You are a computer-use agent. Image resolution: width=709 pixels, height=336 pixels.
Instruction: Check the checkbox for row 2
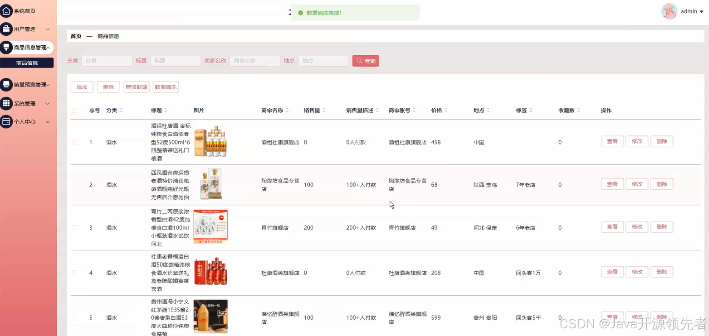click(x=75, y=185)
